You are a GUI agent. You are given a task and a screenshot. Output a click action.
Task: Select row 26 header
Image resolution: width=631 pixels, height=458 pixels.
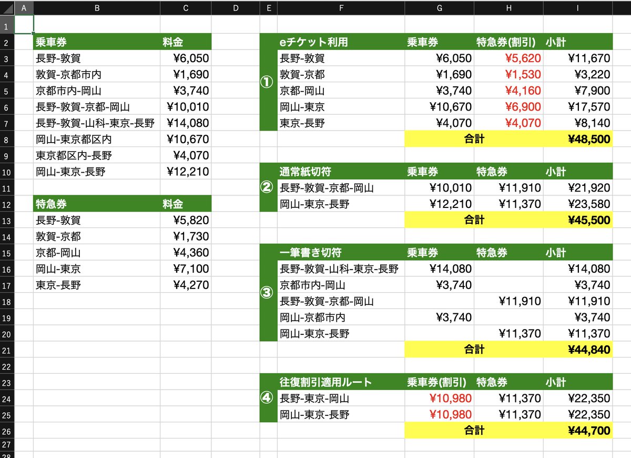[x=7, y=431]
